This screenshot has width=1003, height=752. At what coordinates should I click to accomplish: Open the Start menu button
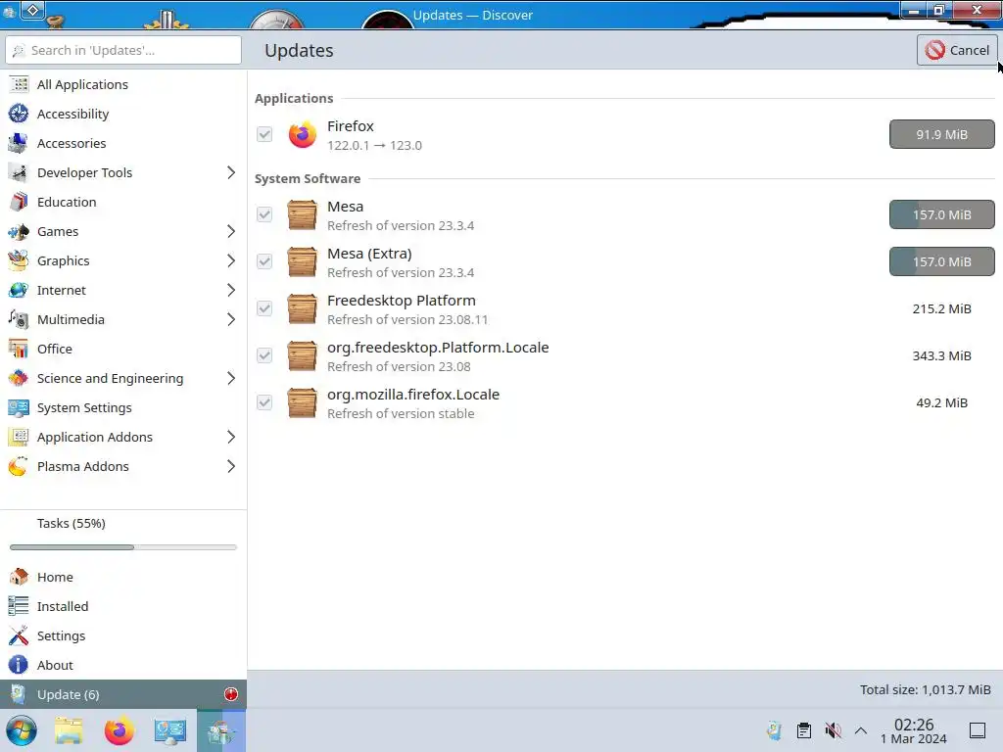(x=22, y=730)
